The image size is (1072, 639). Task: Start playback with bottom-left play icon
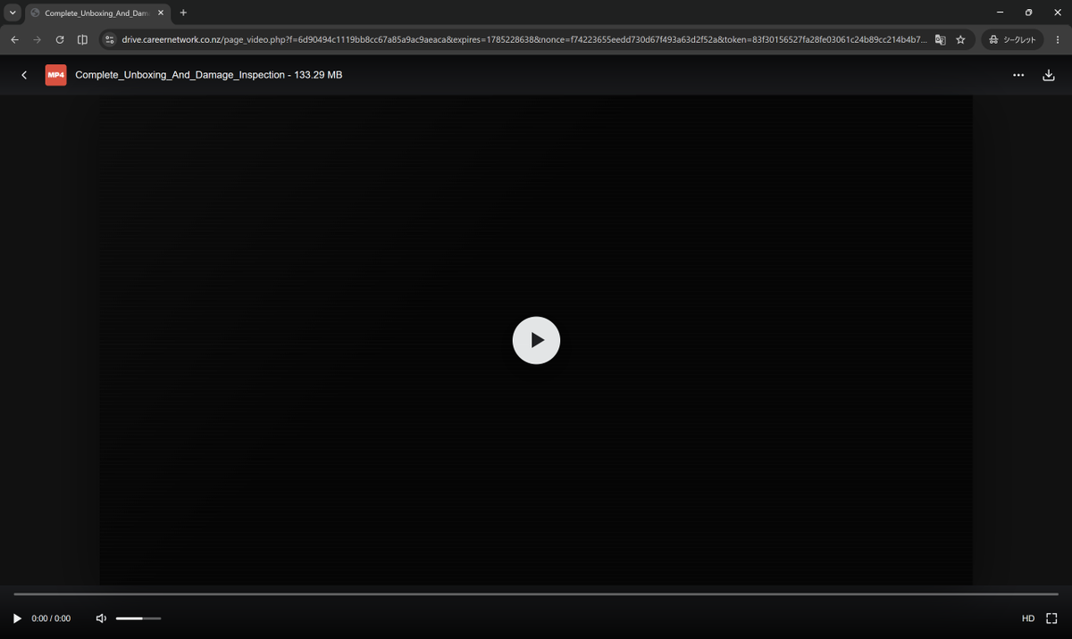click(x=17, y=618)
